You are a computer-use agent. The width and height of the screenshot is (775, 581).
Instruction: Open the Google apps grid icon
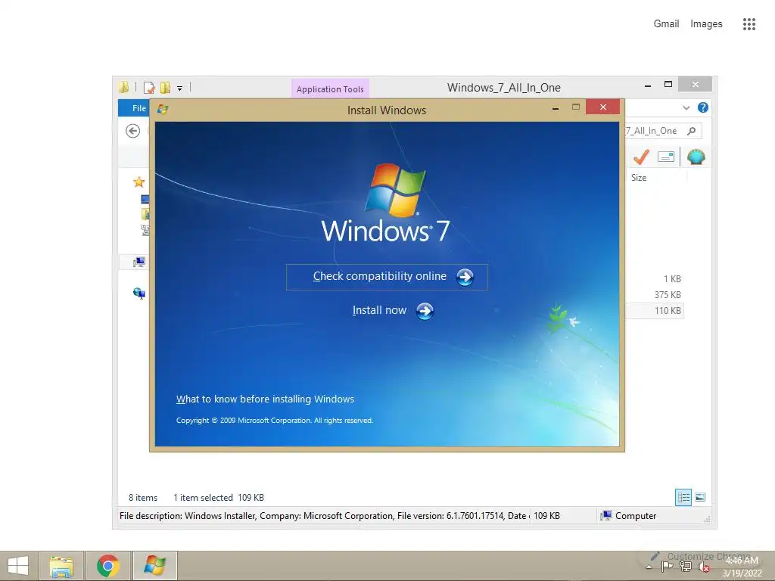coord(749,24)
